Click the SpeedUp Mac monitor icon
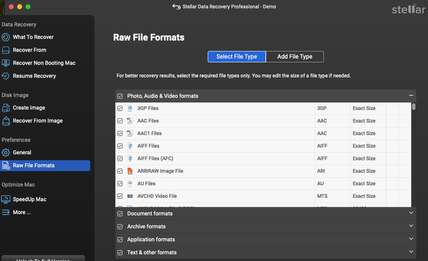This screenshot has width=428, height=261. pyautogui.click(x=6, y=199)
